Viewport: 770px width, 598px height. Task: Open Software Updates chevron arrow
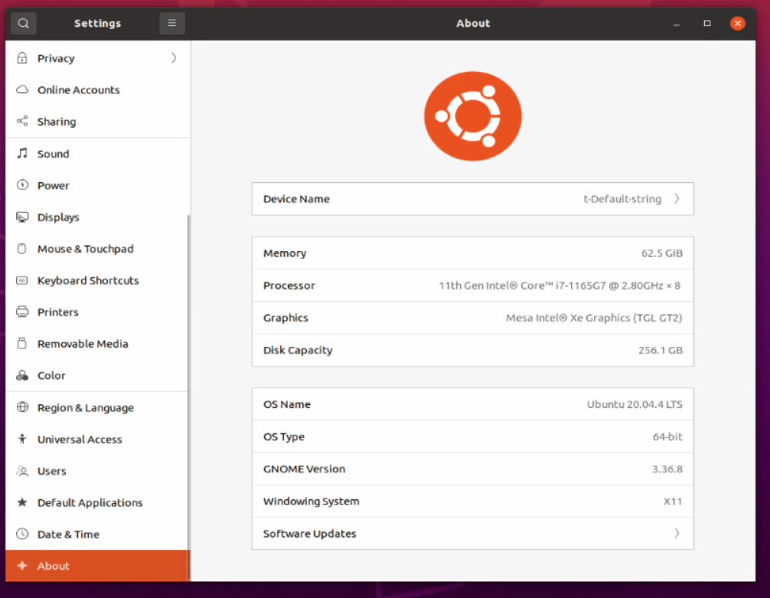[677, 533]
